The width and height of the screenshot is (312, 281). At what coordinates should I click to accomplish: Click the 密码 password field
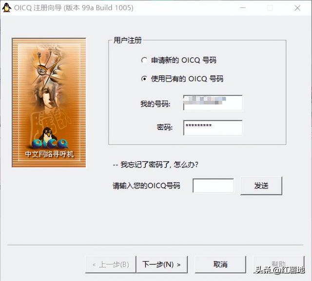(x=213, y=128)
